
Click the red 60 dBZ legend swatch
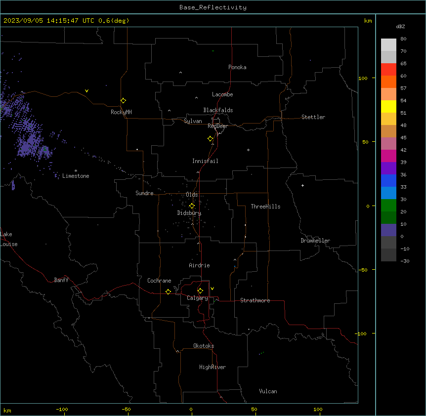(388, 70)
